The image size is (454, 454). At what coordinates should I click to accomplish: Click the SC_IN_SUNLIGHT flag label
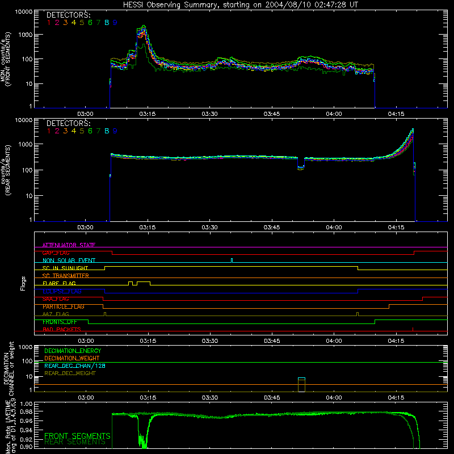tap(65, 268)
